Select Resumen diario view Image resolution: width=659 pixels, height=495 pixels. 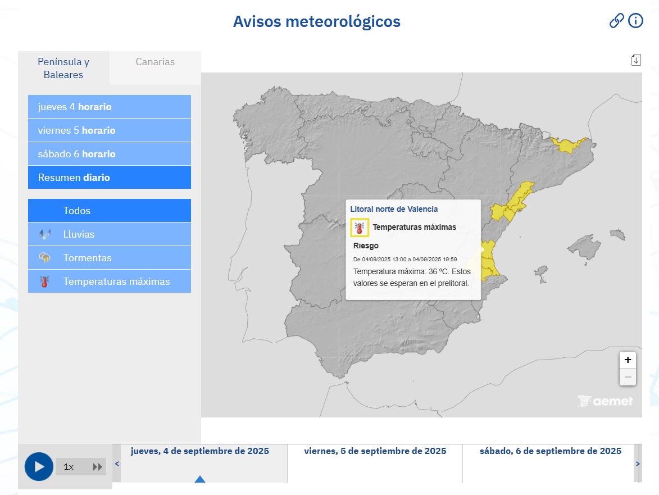[x=110, y=178]
